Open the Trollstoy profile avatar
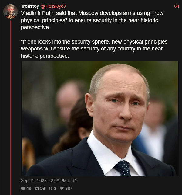Screen dimensions: 182x195 coord(11,12)
